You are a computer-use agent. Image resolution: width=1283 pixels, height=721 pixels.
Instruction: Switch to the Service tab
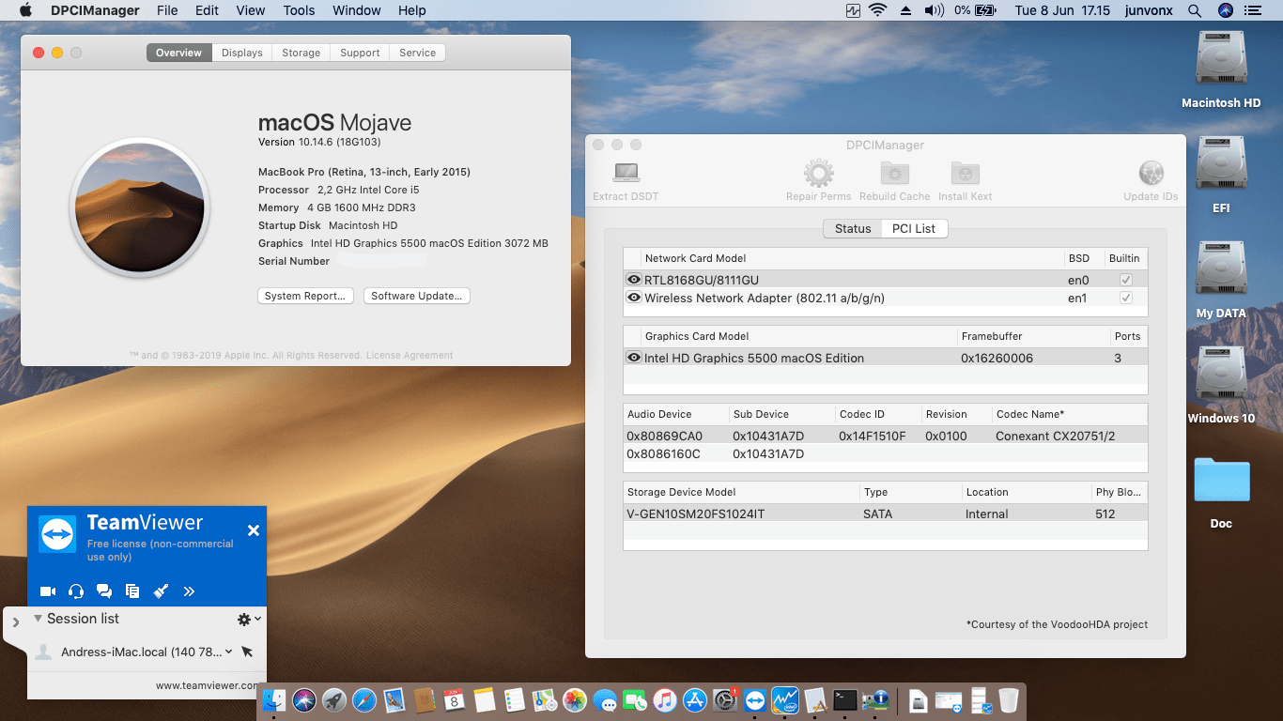[417, 53]
